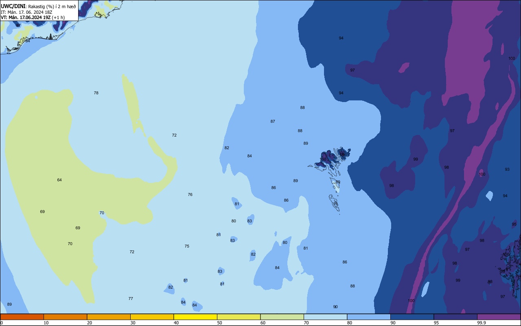Click the legend tick label '50'
Screen dimensions: 521x326
pos(219,323)
